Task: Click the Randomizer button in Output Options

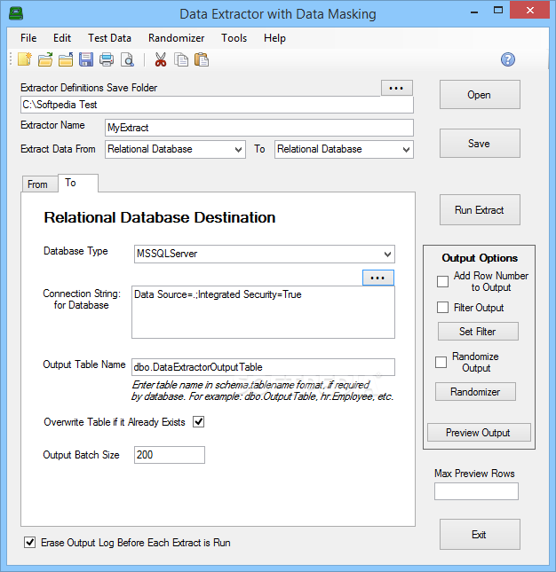Action: point(475,391)
